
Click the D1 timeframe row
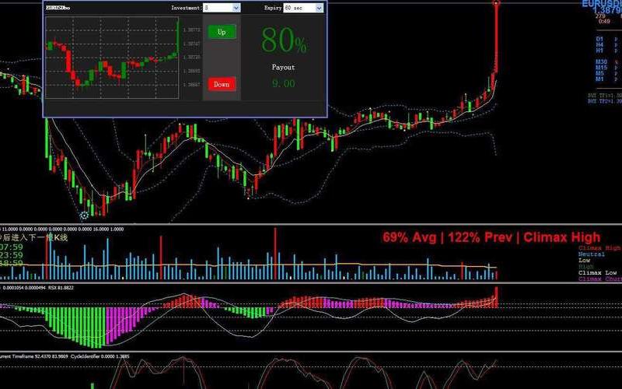pos(607,39)
